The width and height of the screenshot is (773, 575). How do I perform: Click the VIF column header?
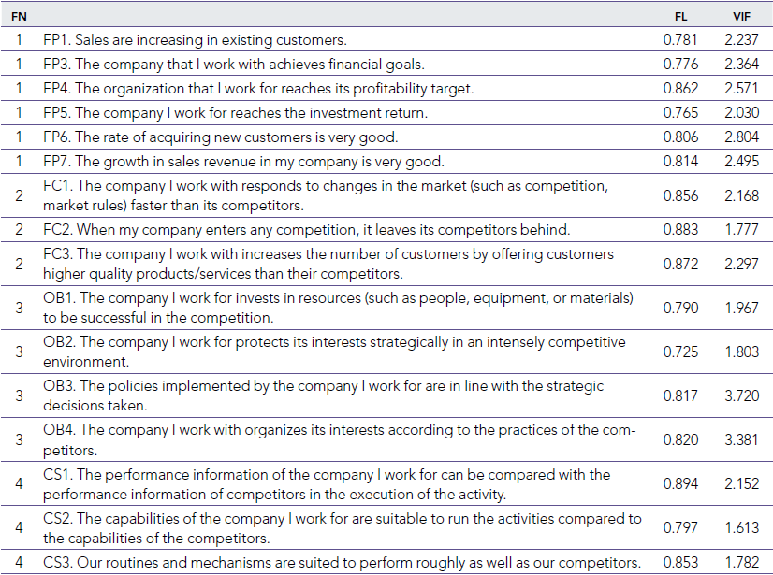(x=740, y=16)
